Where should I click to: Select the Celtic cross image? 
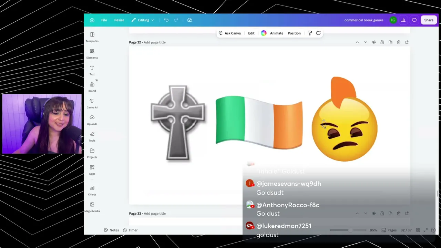[x=178, y=123]
